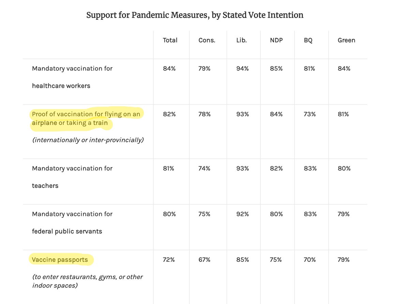Select the 94% Lib. healthcare workers cell
This screenshot has height=304, width=409.
243,69
